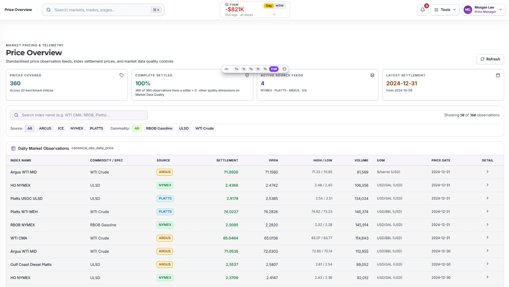Filter commodity by WTI Crude chip
The width and height of the screenshot is (509, 287).
[x=204, y=129]
